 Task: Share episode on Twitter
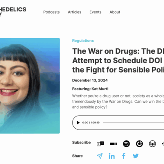(136, 156)
